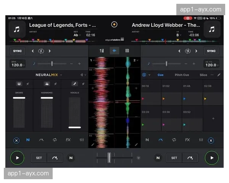Toggle the harmonic instrument icon
Screen dimensions: 229x183
(47, 84)
